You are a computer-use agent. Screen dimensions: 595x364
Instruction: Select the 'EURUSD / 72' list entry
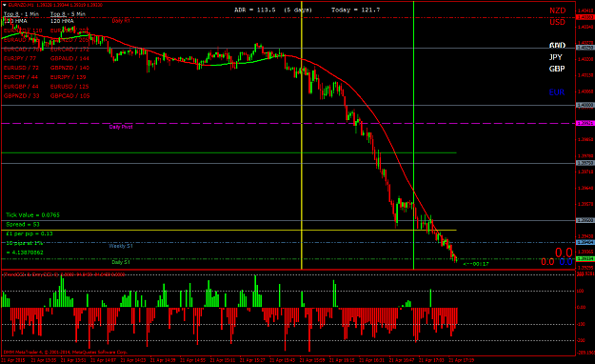click(x=21, y=68)
